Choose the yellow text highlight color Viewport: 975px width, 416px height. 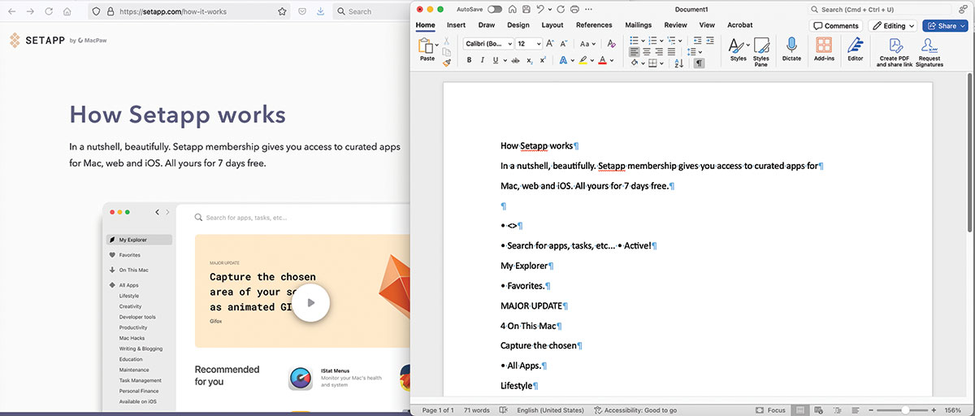[583, 60]
